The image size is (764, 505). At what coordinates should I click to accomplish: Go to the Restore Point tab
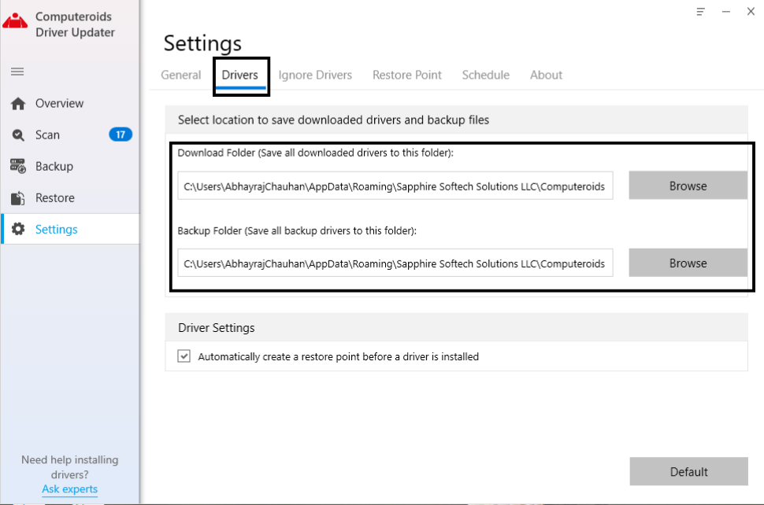(407, 75)
